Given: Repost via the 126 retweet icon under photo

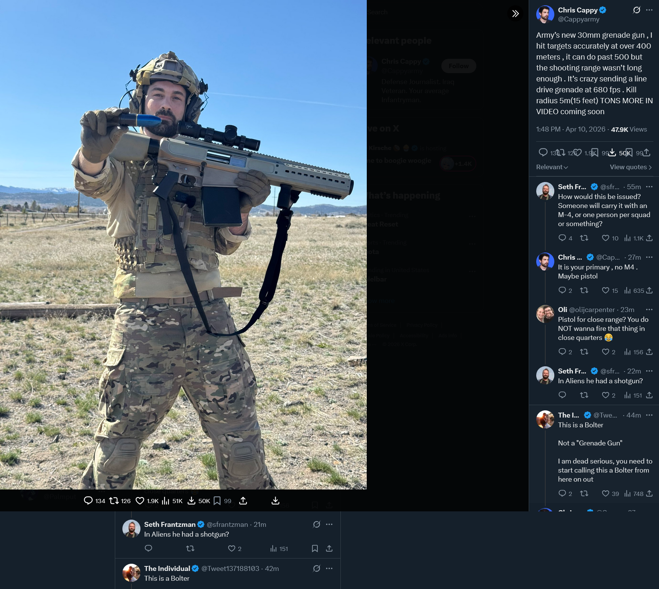Looking at the screenshot, I should pyautogui.click(x=114, y=500).
